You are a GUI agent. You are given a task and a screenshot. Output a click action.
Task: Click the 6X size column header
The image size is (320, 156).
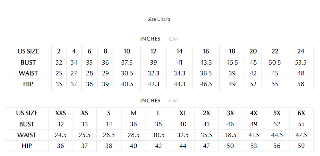301,113
